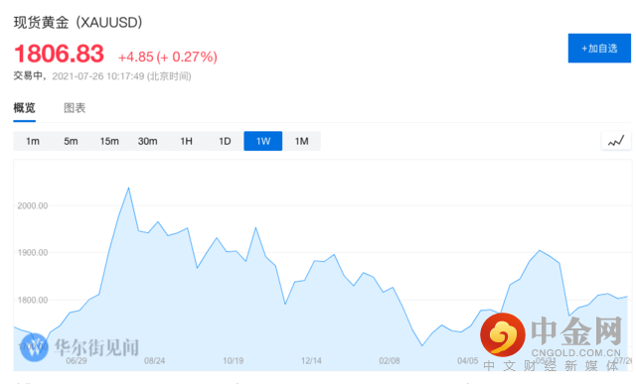Click the CNGOLD.COM.CN watermark text

click(x=576, y=353)
